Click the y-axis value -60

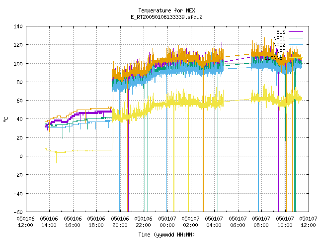(18, 212)
